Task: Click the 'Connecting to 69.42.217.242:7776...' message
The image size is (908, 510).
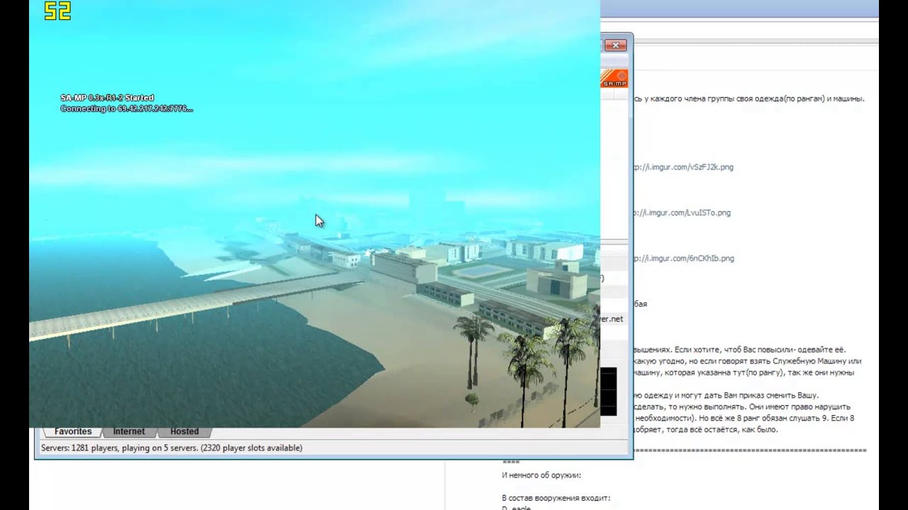Action: [126, 109]
